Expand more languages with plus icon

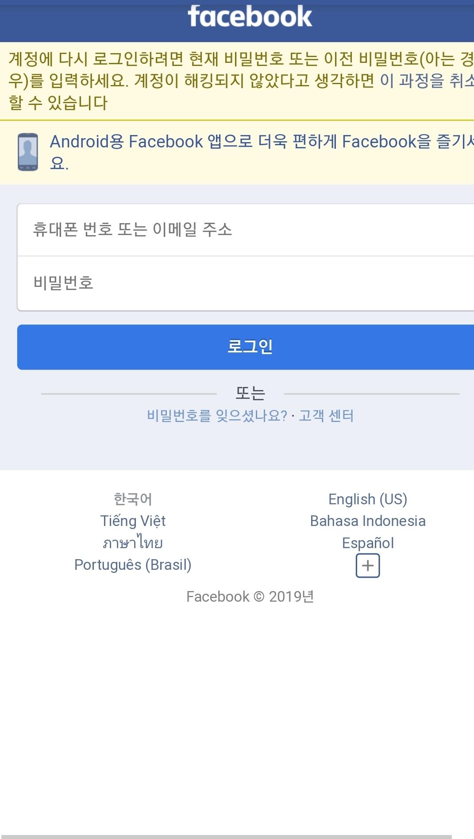[367, 566]
